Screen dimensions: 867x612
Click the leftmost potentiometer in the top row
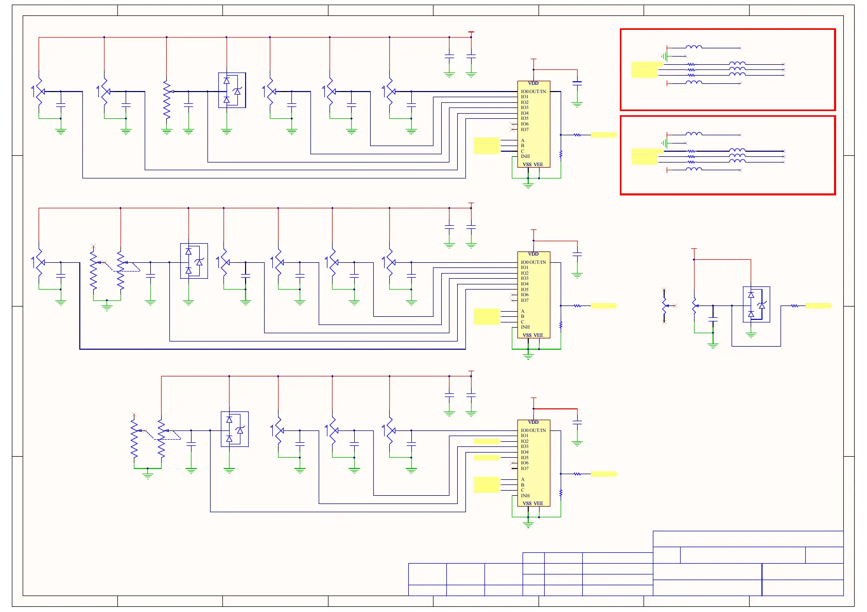pyautogui.click(x=39, y=92)
